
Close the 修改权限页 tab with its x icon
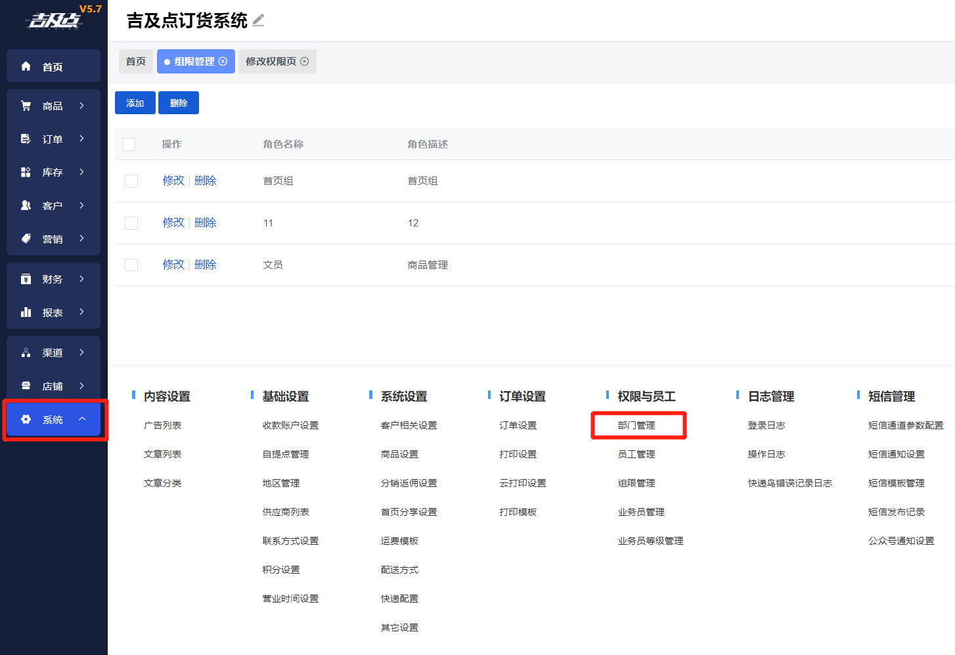pos(304,61)
